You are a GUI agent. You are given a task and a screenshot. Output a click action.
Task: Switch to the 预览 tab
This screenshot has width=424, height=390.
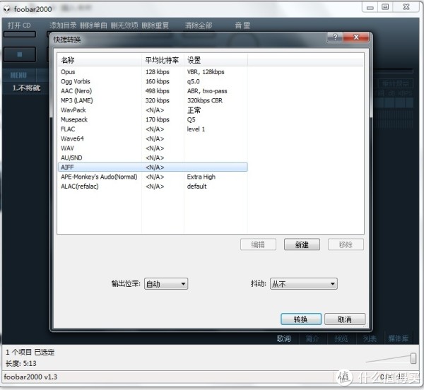point(341,338)
